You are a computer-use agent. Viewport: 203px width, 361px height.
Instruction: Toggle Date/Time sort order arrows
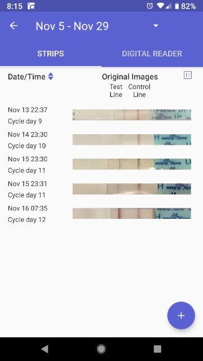51,77
